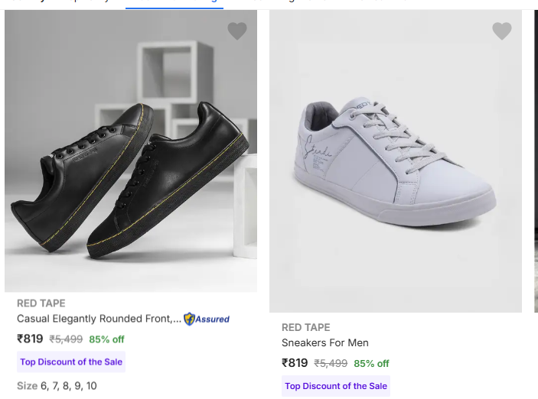
Task: Click the 85% off label on white sneakers
Action: tap(371, 364)
